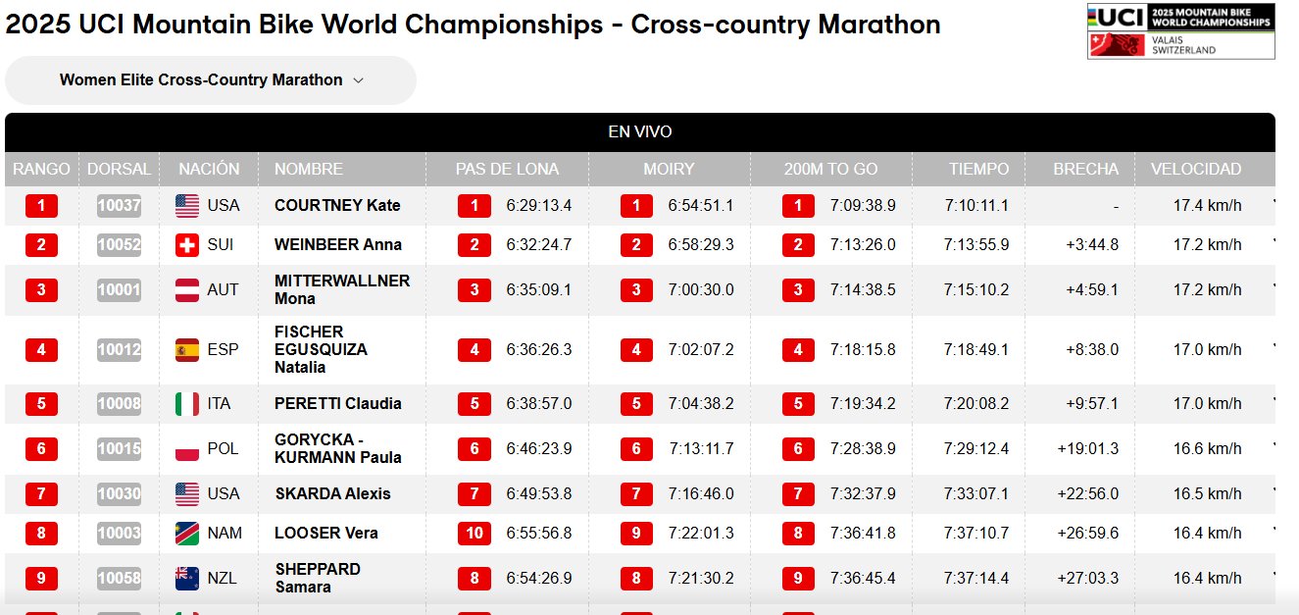Viewport: 1299px width, 615px height.
Task: Click the Swiss flag in Weinbeer's row
Action: point(187,244)
